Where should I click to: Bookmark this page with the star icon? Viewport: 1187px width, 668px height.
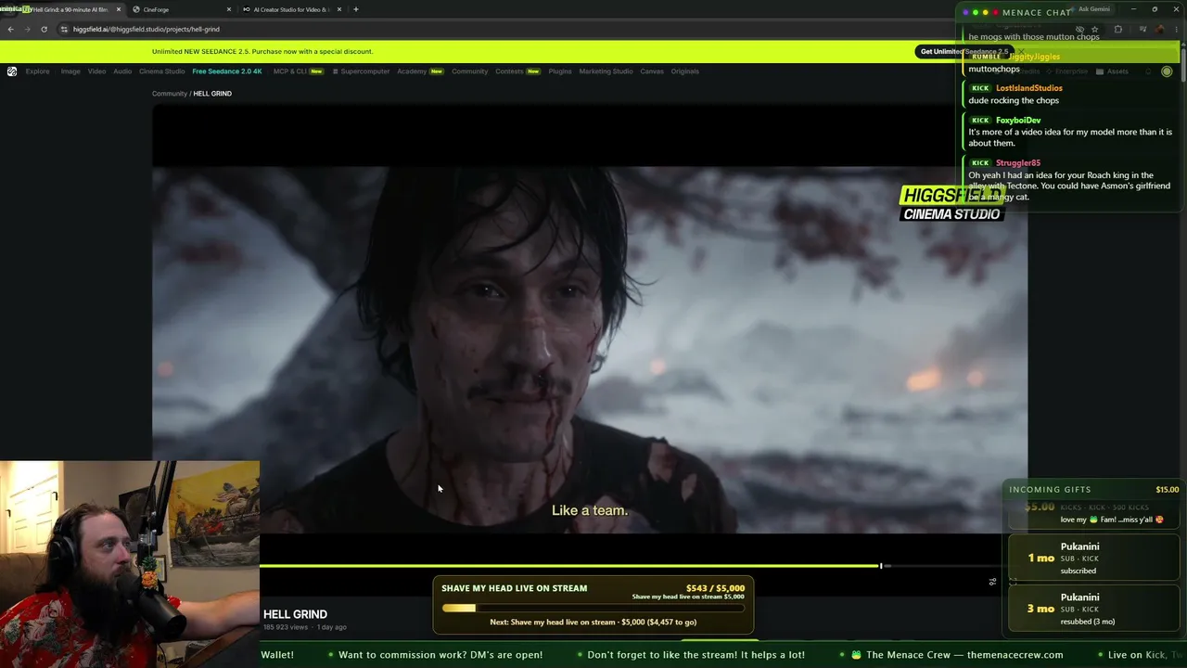pos(1095,29)
